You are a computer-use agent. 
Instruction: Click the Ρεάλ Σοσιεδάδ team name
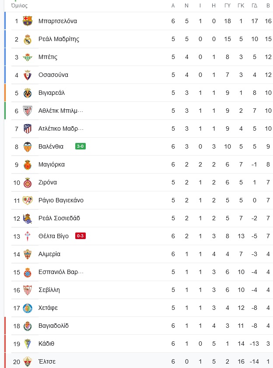point(59,218)
